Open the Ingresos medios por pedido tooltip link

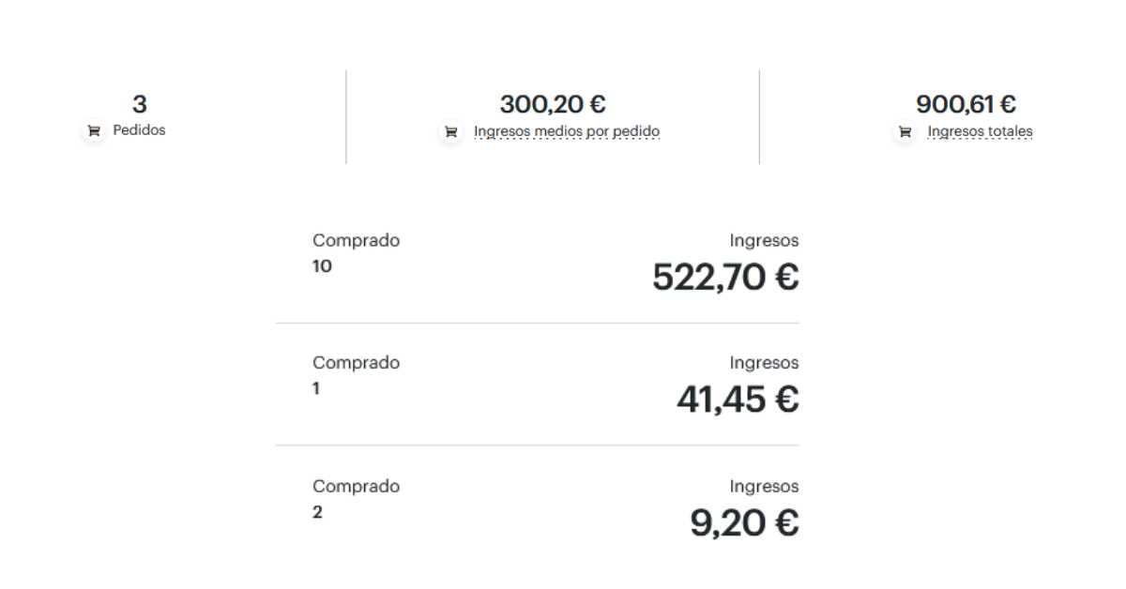coord(566,131)
